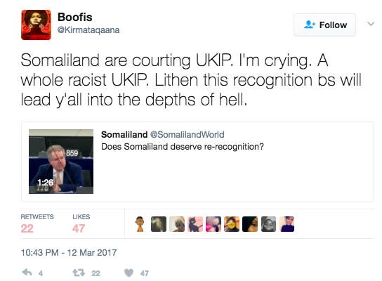This screenshot has height=281, width=382.
Task: Click the yellow mask avatar among likers
Action: 232,224
